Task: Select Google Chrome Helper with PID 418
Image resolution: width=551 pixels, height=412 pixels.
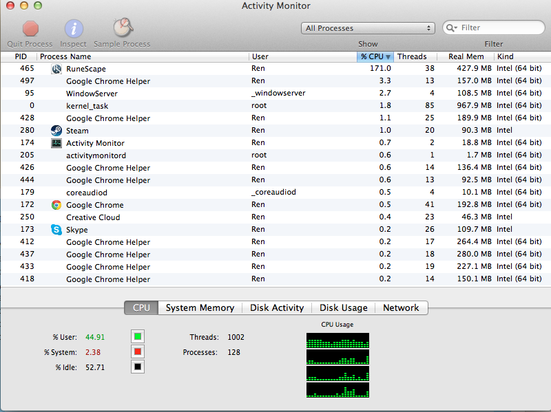Action: [x=275, y=279]
